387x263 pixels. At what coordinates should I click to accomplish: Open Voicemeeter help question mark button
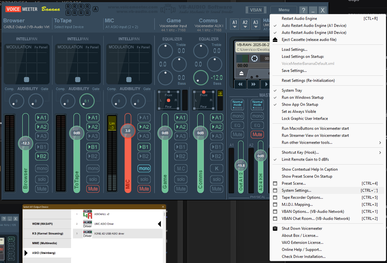[x=304, y=10]
